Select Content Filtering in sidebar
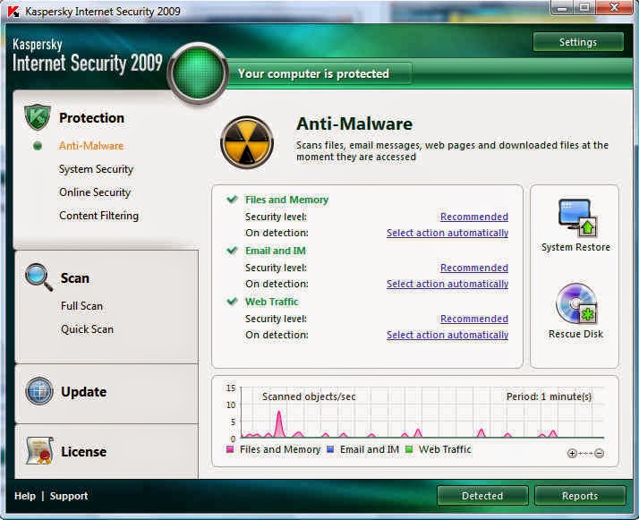Viewport: 639px width, 520px height. pos(99,216)
